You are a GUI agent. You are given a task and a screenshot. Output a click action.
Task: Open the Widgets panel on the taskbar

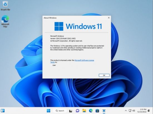3,111
